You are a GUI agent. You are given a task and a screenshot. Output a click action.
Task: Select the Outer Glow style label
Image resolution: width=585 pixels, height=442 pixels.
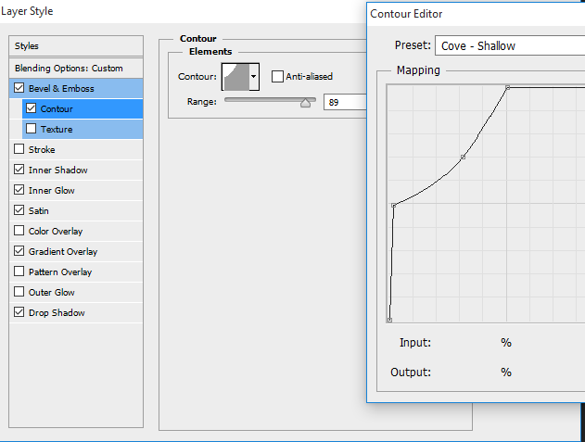52,293
